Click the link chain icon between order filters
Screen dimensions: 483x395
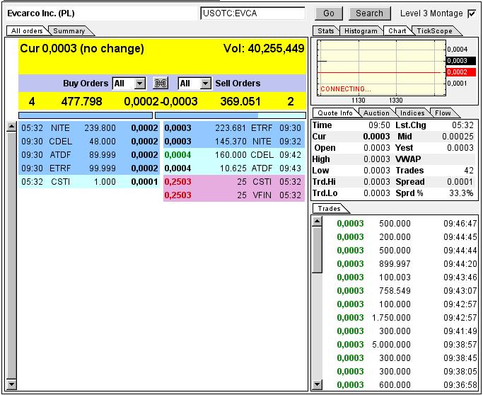click(161, 84)
